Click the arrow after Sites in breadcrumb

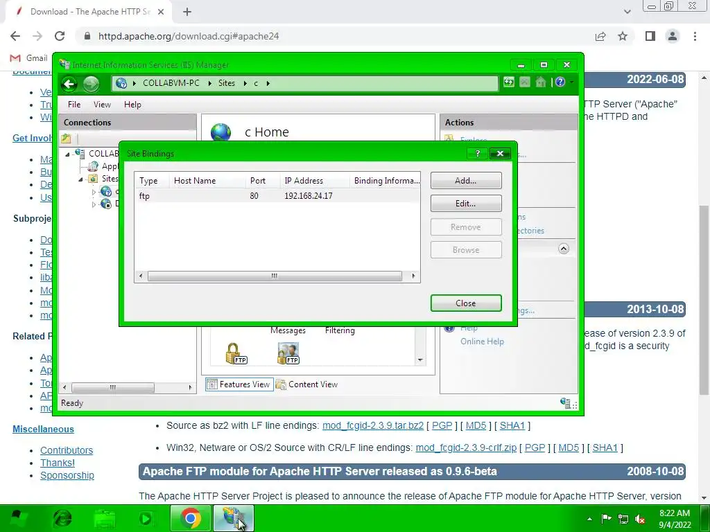coord(245,83)
